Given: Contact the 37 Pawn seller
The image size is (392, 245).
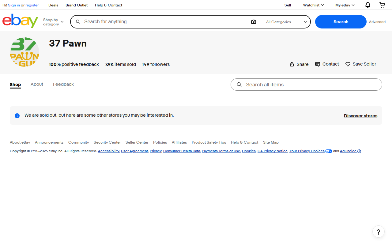Looking at the screenshot, I should coord(327,64).
